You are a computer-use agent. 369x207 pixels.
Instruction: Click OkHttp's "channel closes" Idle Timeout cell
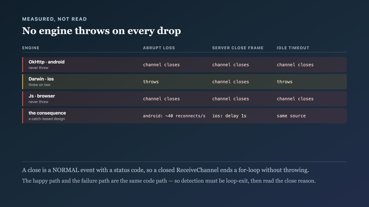pyautogui.click(x=295, y=65)
